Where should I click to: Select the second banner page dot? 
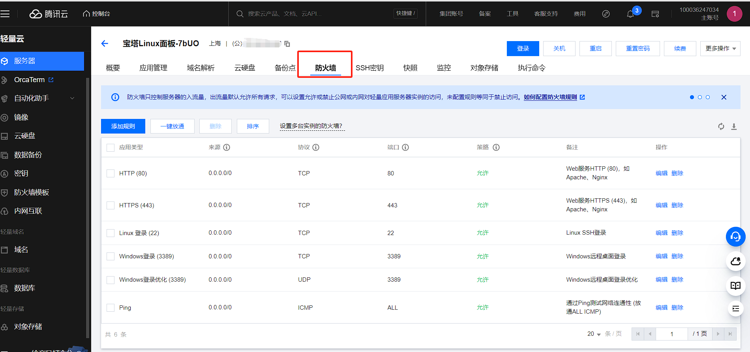click(700, 97)
